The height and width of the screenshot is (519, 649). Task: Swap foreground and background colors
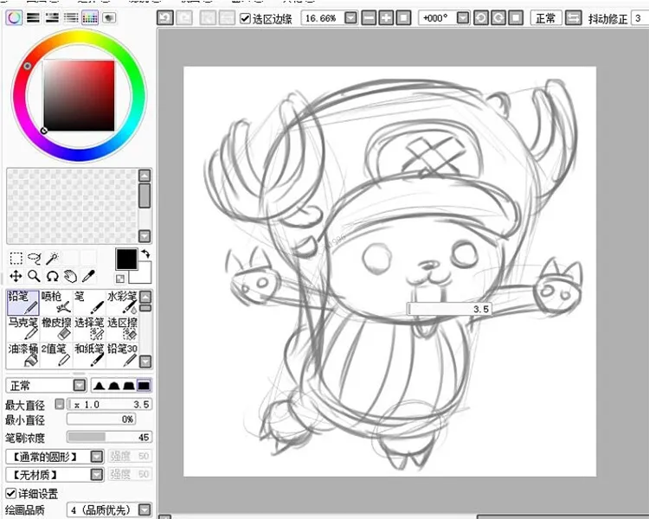tap(145, 253)
